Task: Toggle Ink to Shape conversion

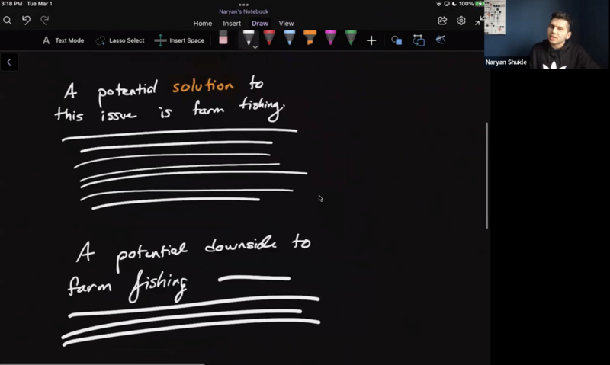Action: pyautogui.click(x=419, y=40)
